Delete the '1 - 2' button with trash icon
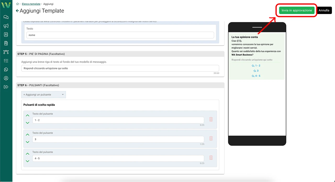 coord(211,119)
